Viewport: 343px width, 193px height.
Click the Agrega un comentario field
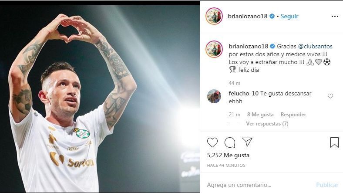point(257,185)
